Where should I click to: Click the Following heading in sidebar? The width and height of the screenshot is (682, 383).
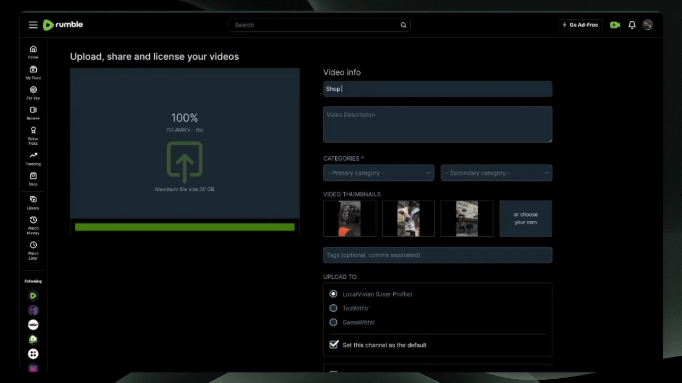(33, 281)
